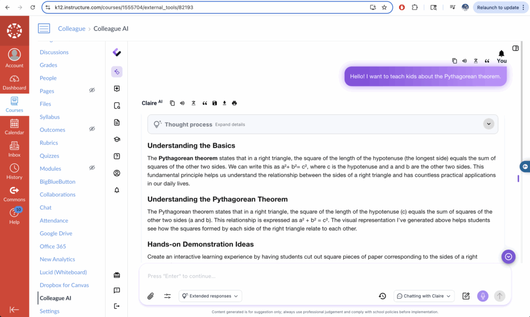Open the Extended responses dropdown

click(211, 296)
